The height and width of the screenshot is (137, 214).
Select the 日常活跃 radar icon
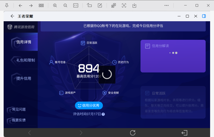[x=83, y=43]
